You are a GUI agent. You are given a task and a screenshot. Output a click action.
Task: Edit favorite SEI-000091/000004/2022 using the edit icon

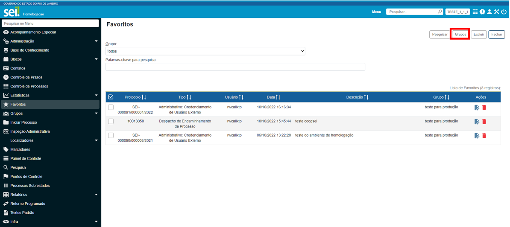coord(477,108)
